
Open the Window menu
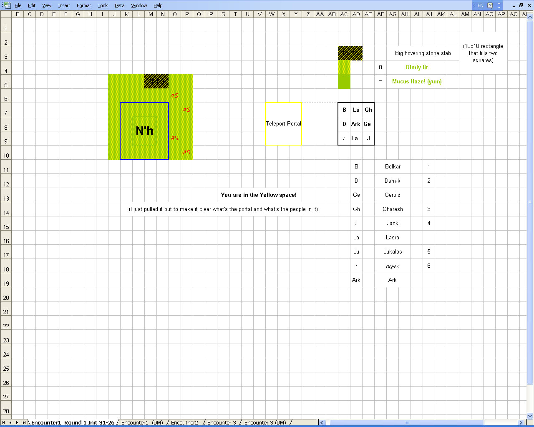139,5
